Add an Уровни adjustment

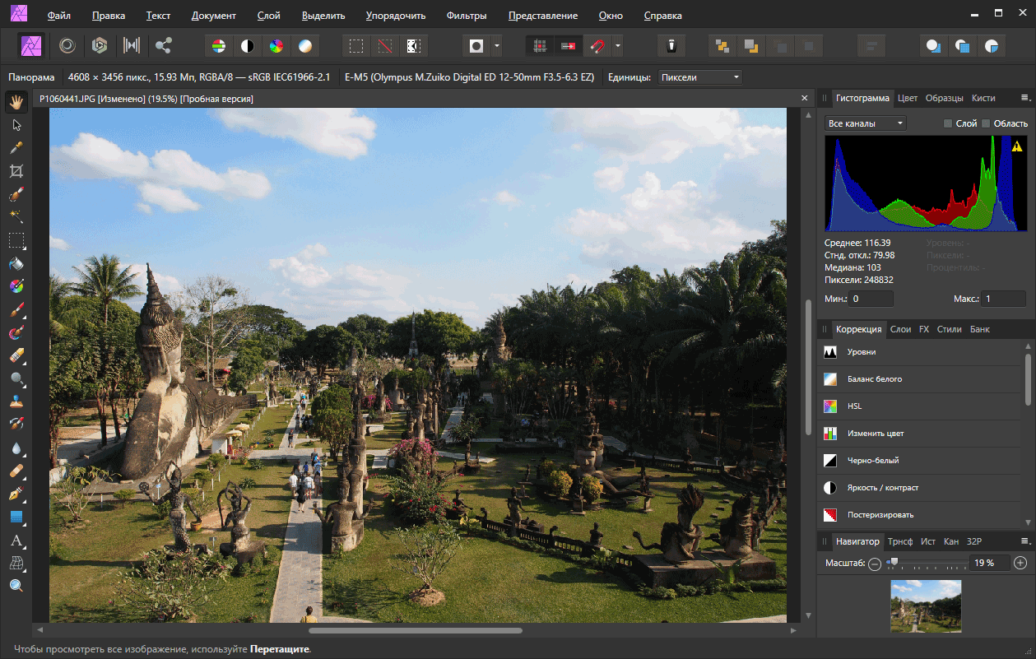tap(922, 352)
